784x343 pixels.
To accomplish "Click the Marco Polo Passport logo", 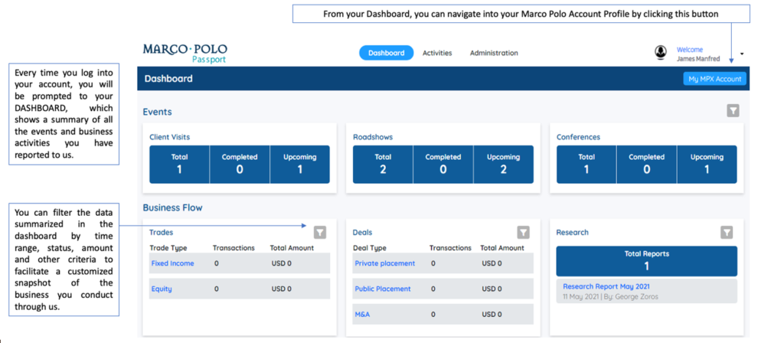I will point(185,53).
